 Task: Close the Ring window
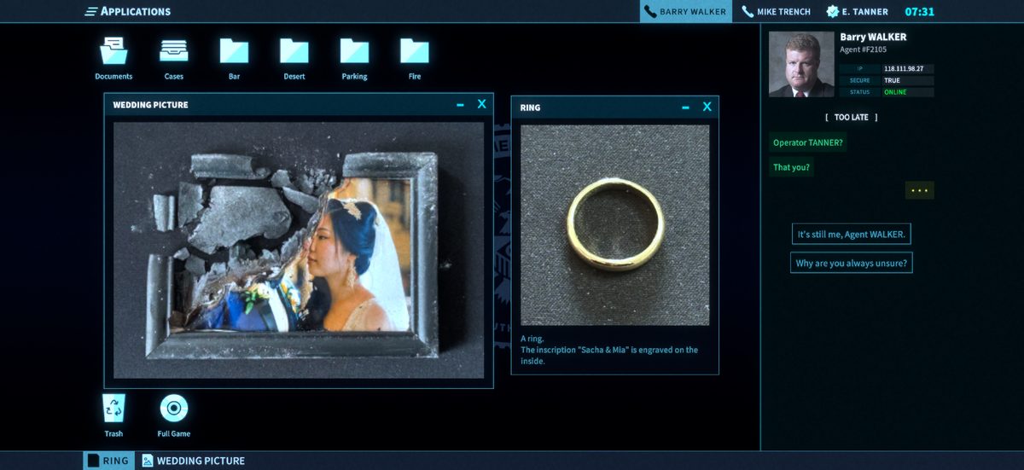pyautogui.click(x=707, y=107)
